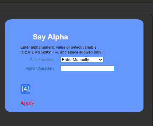This screenshot has width=153, height=126.
Task: Select the Enter Manually text in combo box
Action: click(x=75, y=60)
